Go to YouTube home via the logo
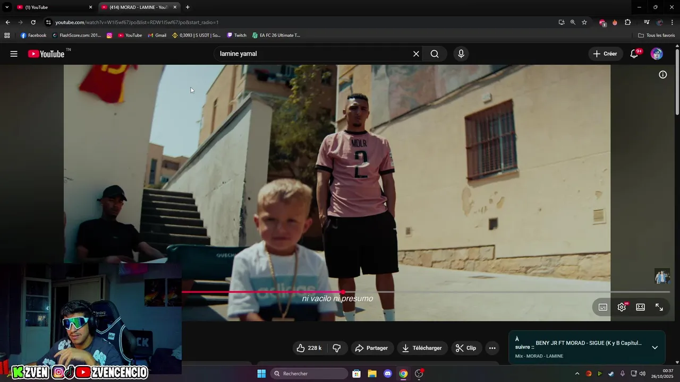 (46, 54)
